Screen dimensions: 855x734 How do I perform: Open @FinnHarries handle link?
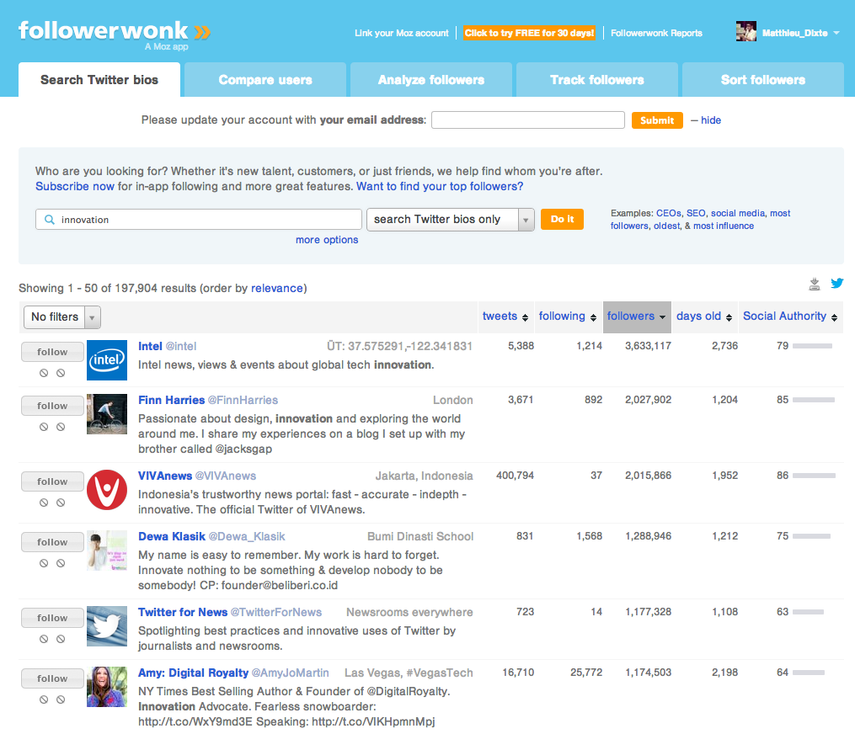[243, 400]
